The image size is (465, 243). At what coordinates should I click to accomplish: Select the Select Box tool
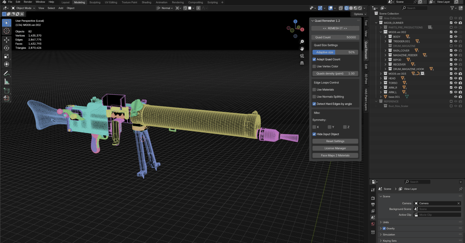(7, 22)
